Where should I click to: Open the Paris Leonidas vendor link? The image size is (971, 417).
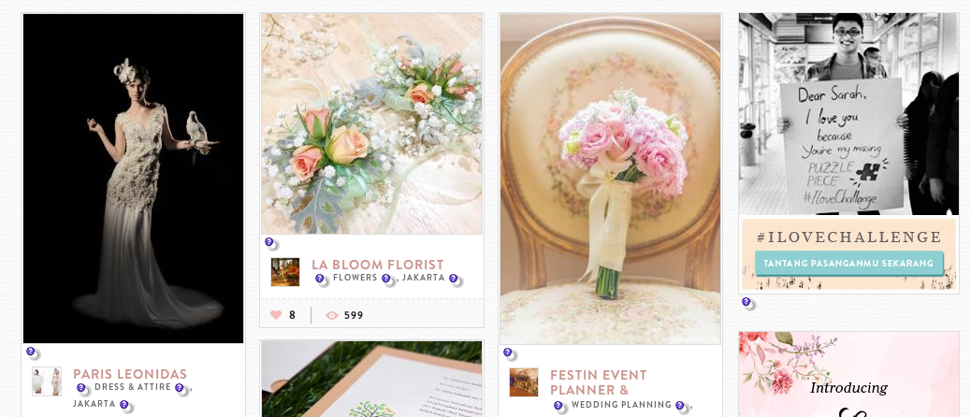click(x=130, y=374)
